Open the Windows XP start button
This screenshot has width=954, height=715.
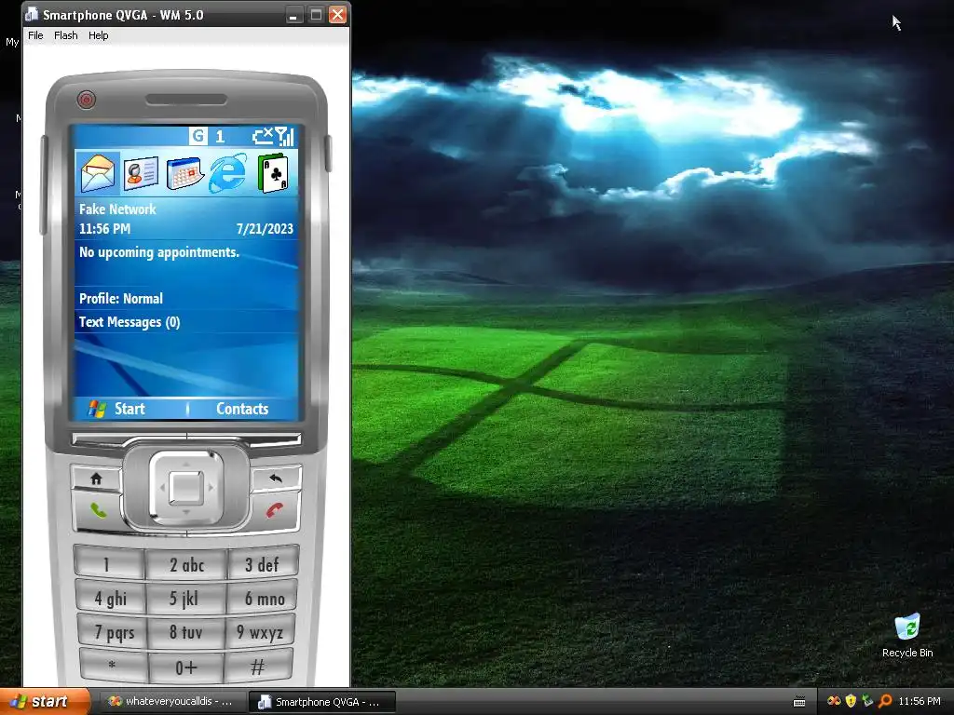point(45,702)
